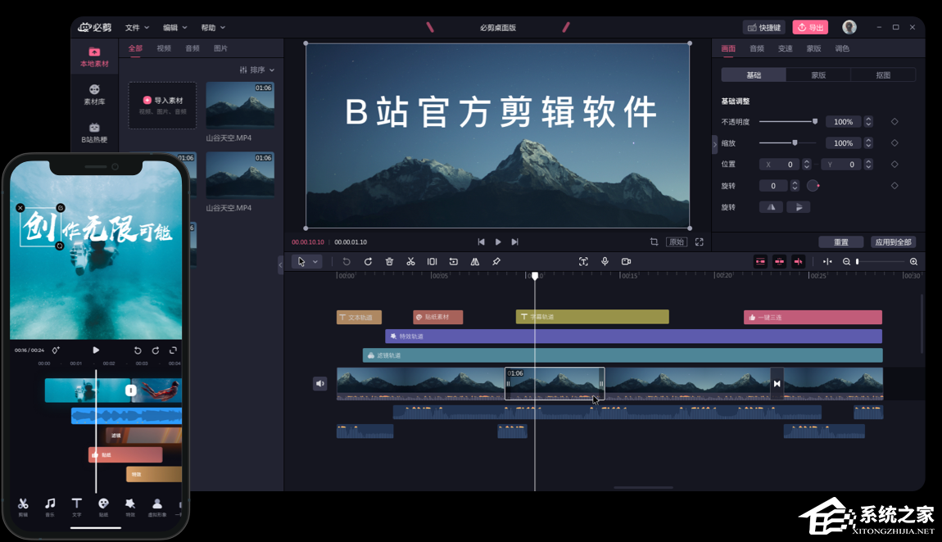Click the horizontal flip button
Image resolution: width=942 pixels, height=542 pixels.
pyautogui.click(x=772, y=207)
